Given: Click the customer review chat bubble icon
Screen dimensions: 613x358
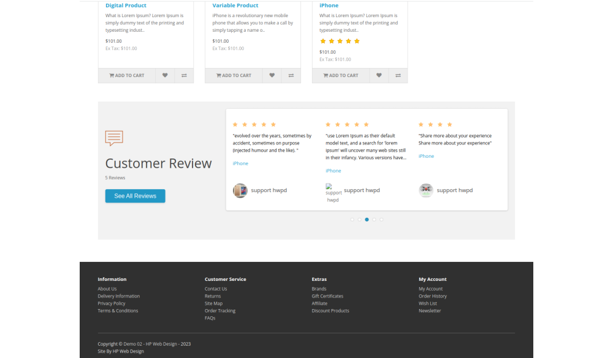Looking at the screenshot, I should pyautogui.click(x=114, y=138).
